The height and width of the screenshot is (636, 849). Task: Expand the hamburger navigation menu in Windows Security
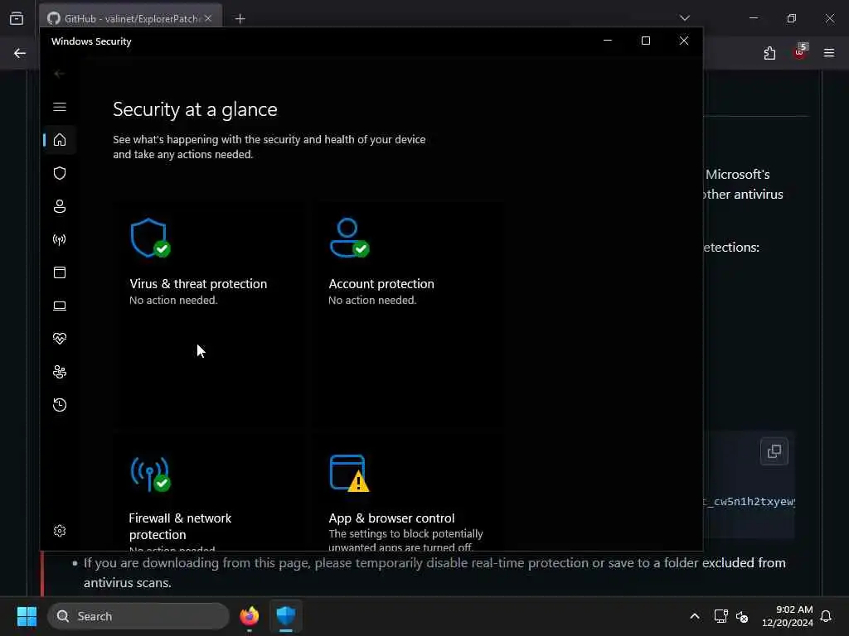(x=60, y=107)
